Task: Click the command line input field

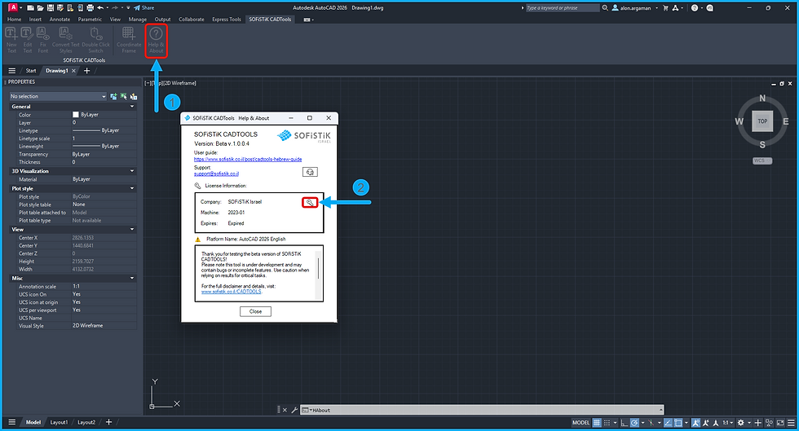Action: pos(482,410)
